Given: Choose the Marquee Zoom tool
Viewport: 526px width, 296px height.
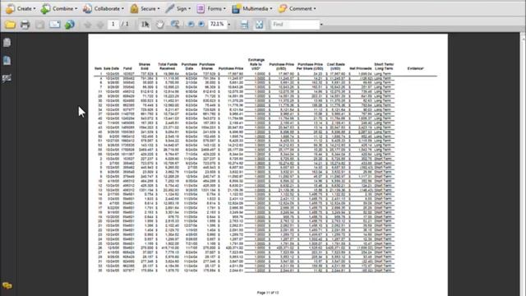Looking at the screenshot, I should coord(175,25).
